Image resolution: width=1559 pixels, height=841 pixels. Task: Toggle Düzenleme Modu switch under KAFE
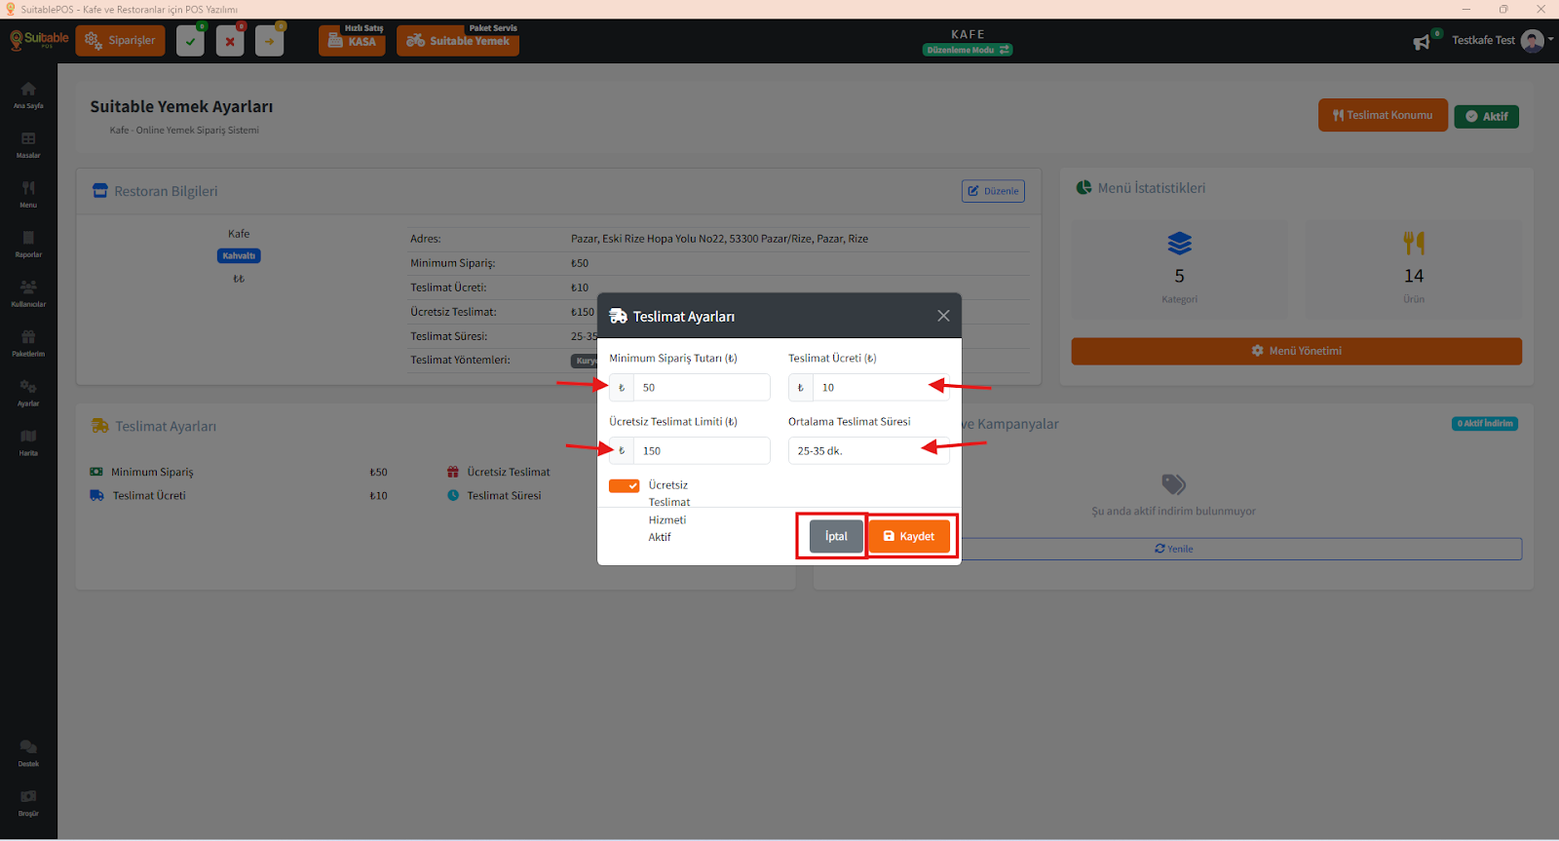click(x=968, y=50)
